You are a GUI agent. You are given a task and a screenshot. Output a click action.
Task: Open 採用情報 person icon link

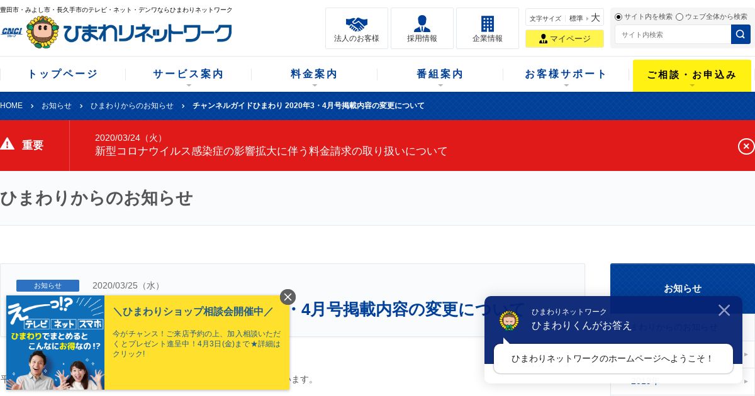[x=422, y=28]
